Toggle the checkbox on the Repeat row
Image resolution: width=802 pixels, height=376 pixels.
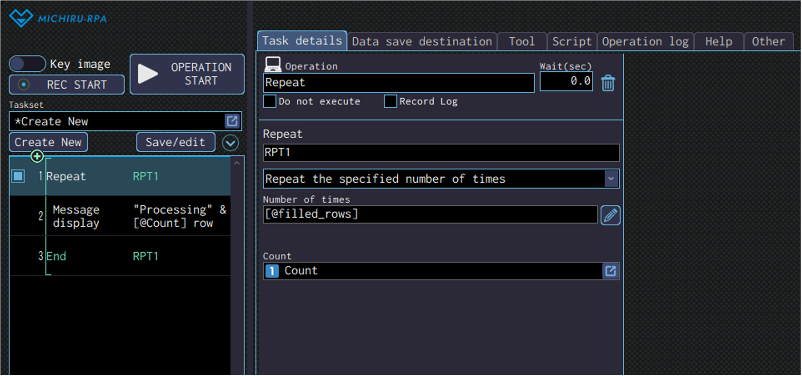[x=18, y=176]
